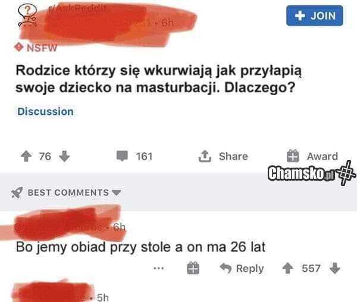Give award using comment gift icon
The width and height of the screenshot is (357, 302).
(x=193, y=268)
